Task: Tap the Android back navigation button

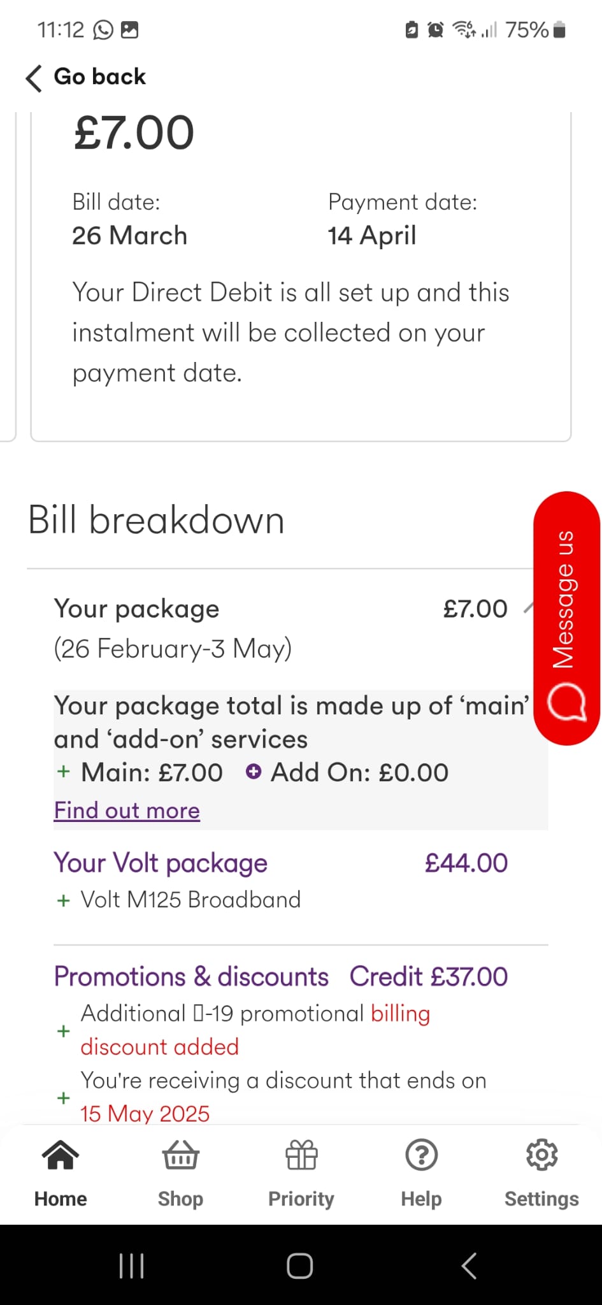Action: (x=469, y=1265)
